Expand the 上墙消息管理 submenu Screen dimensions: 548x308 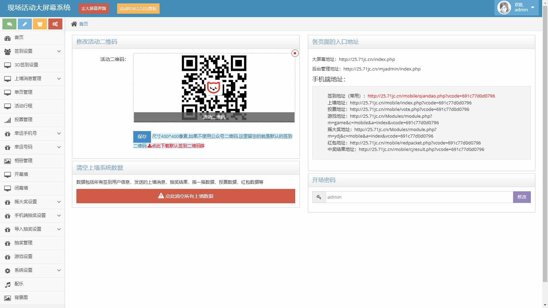pos(33,79)
